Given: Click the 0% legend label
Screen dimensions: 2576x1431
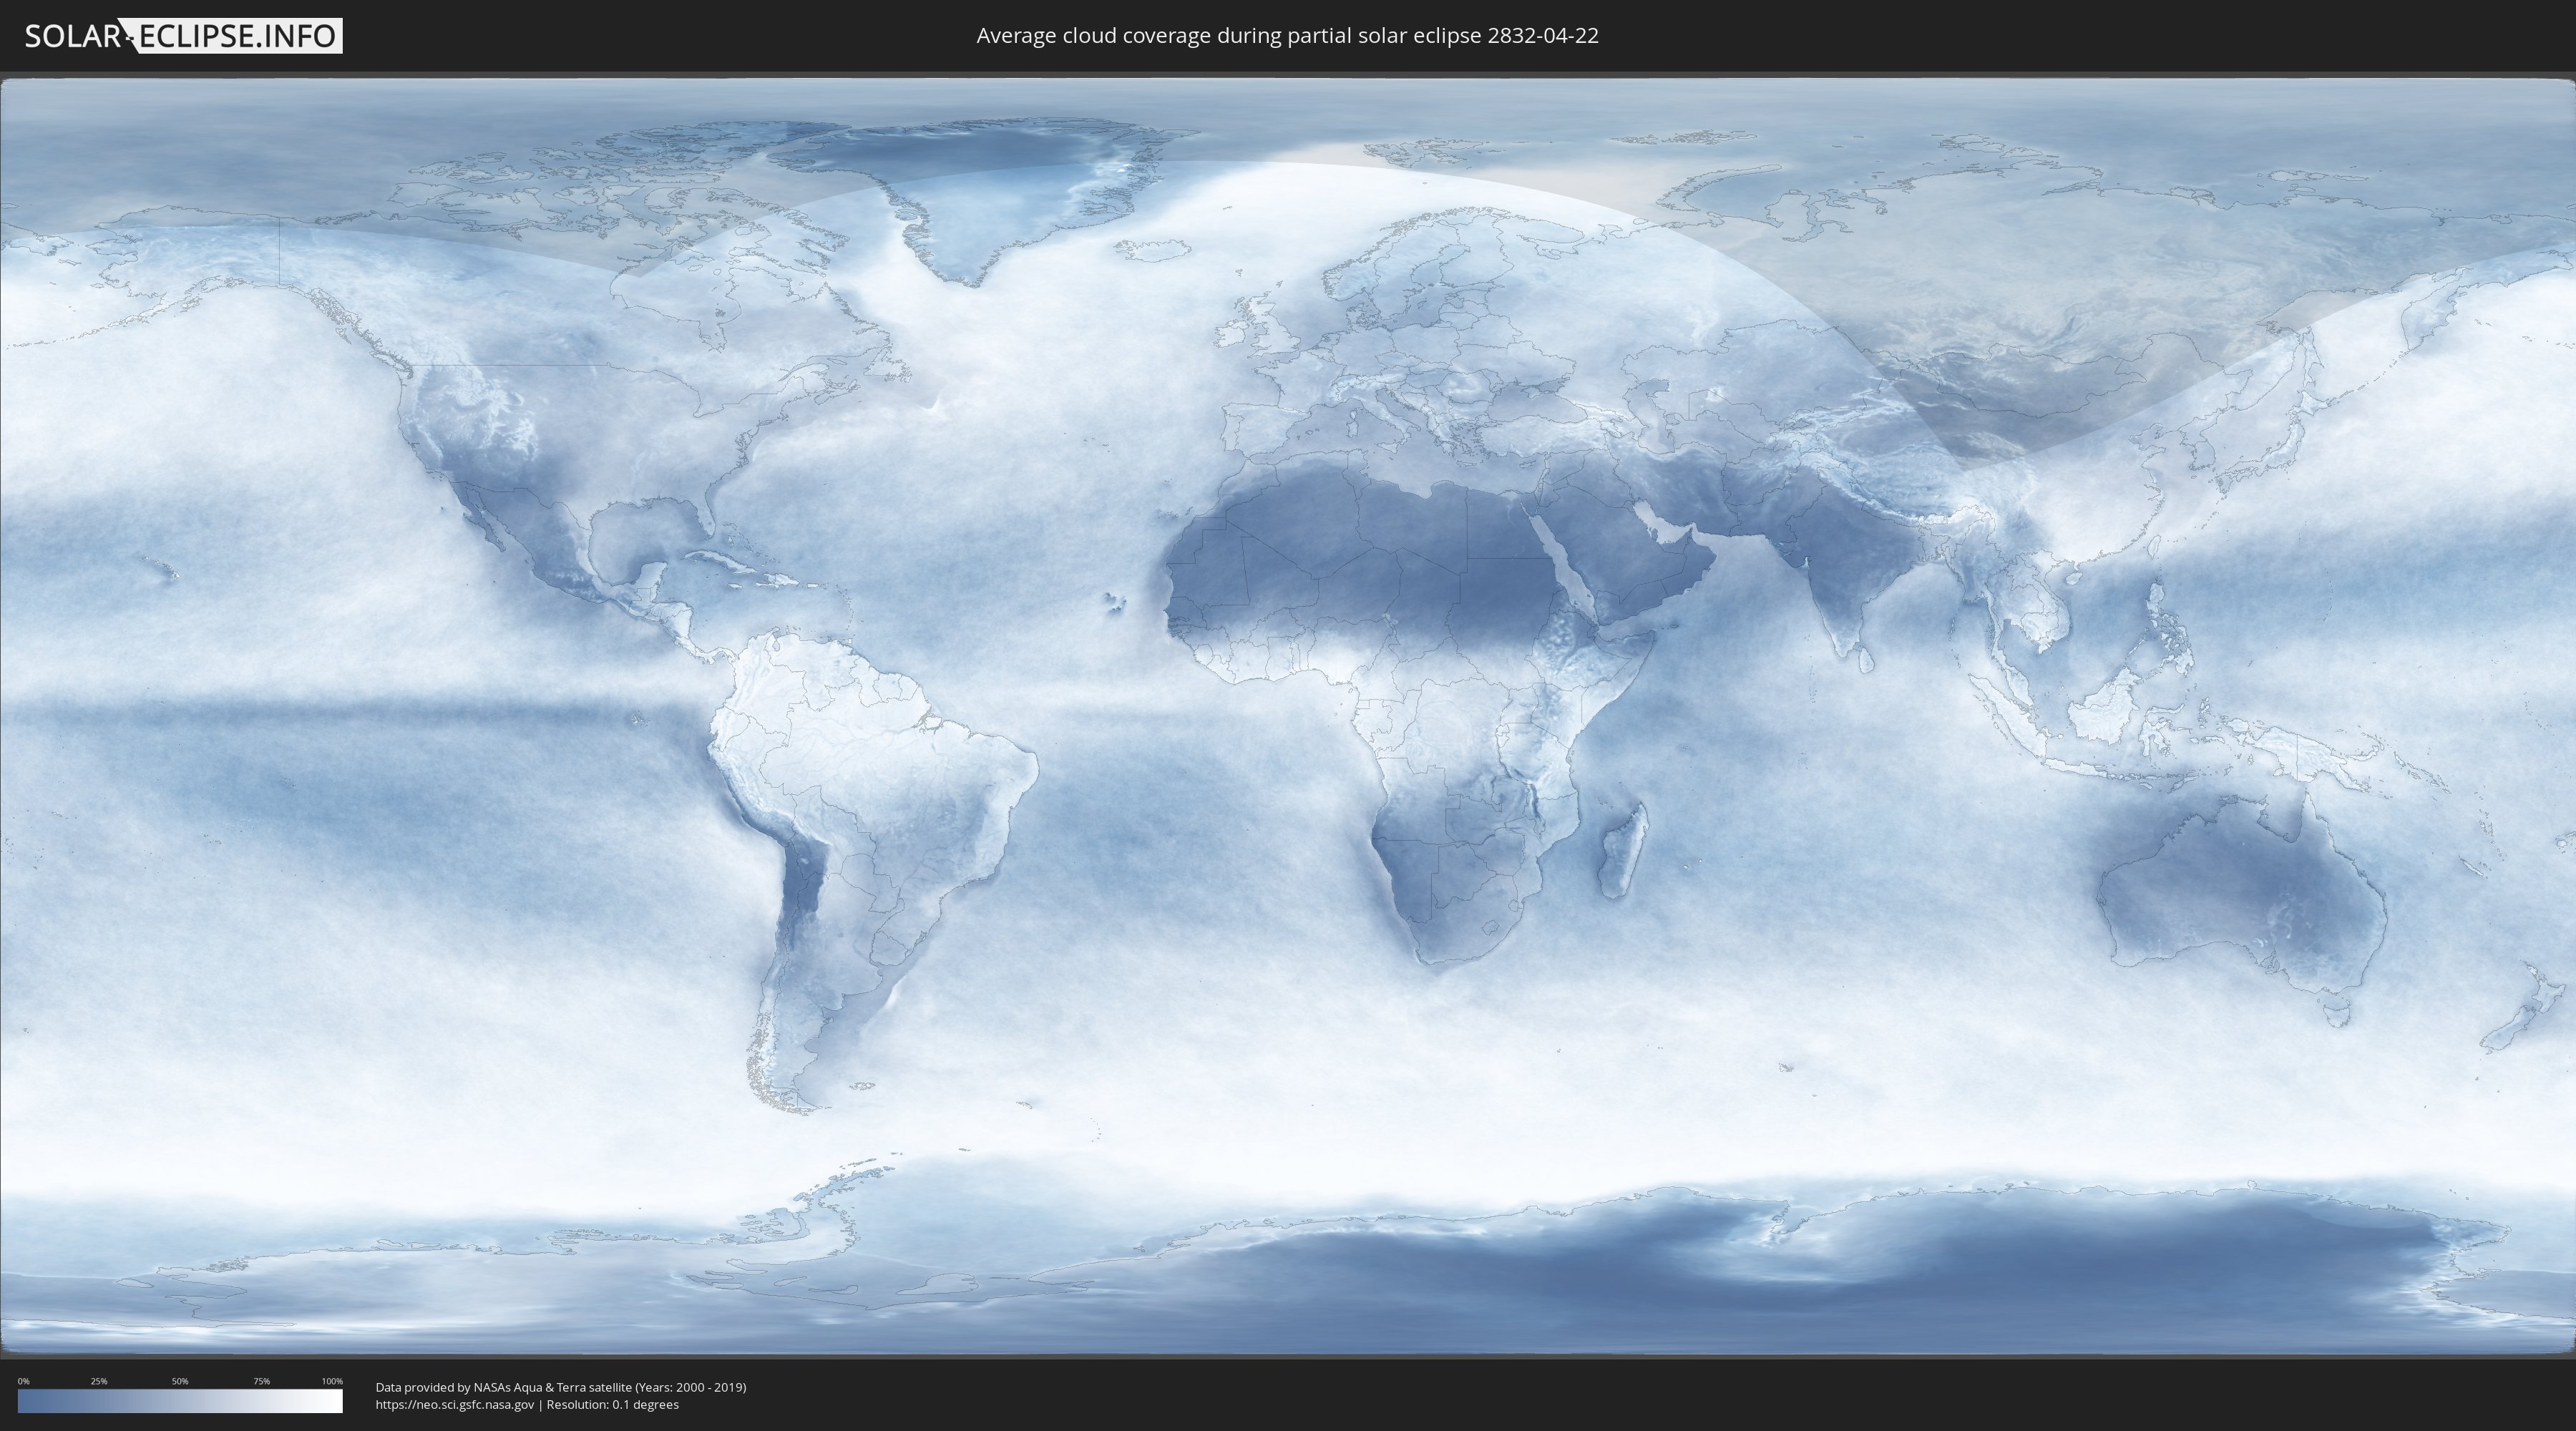Looking at the screenshot, I should (x=23, y=1381).
